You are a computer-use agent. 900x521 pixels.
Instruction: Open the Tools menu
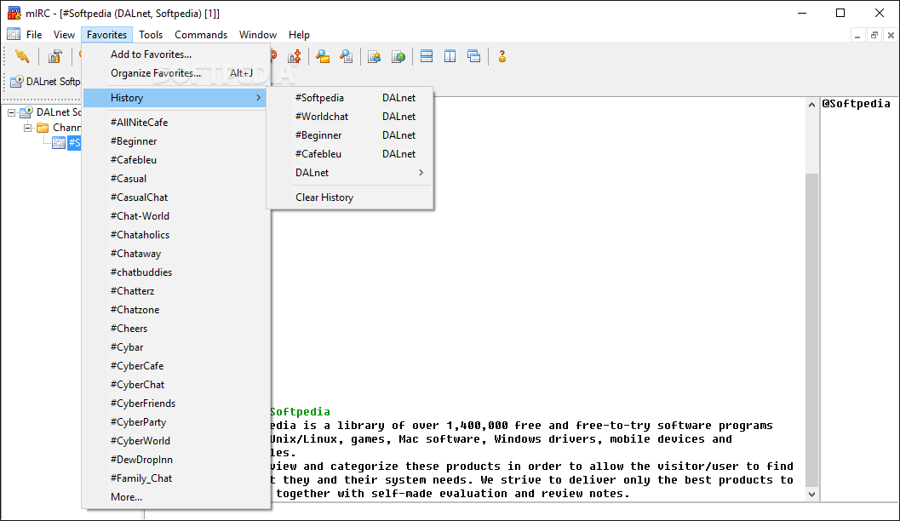pyautogui.click(x=151, y=34)
